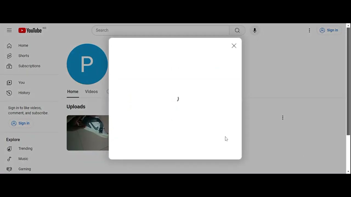Viewport: 351px width, 197px height.
Task: Click the top-right Sign in button
Action: 329,30
